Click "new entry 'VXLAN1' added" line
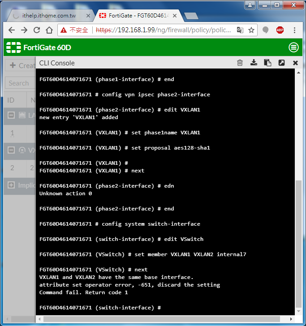Viewport: 306px width, 326px height. coord(79,117)
